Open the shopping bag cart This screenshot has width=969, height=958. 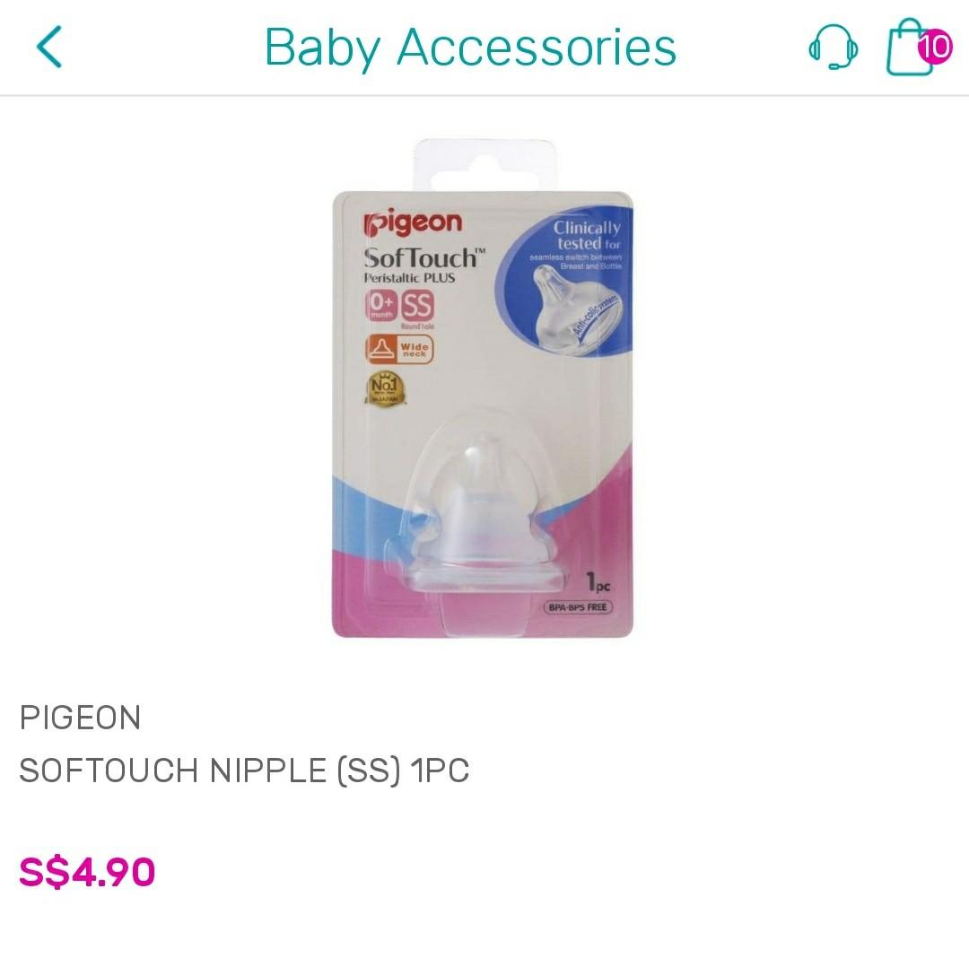pos(909,48)
